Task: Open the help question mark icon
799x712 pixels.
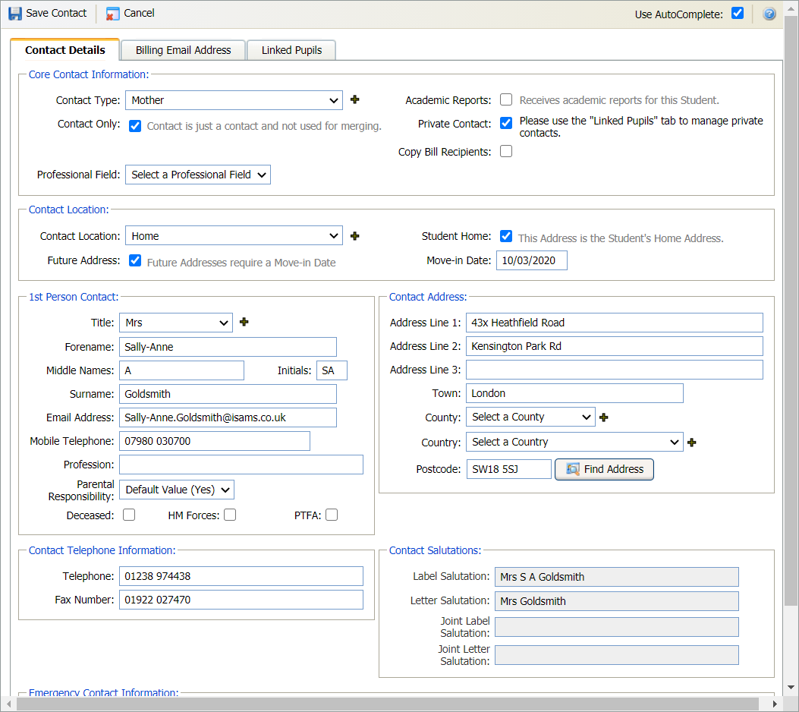Action: 769,14
